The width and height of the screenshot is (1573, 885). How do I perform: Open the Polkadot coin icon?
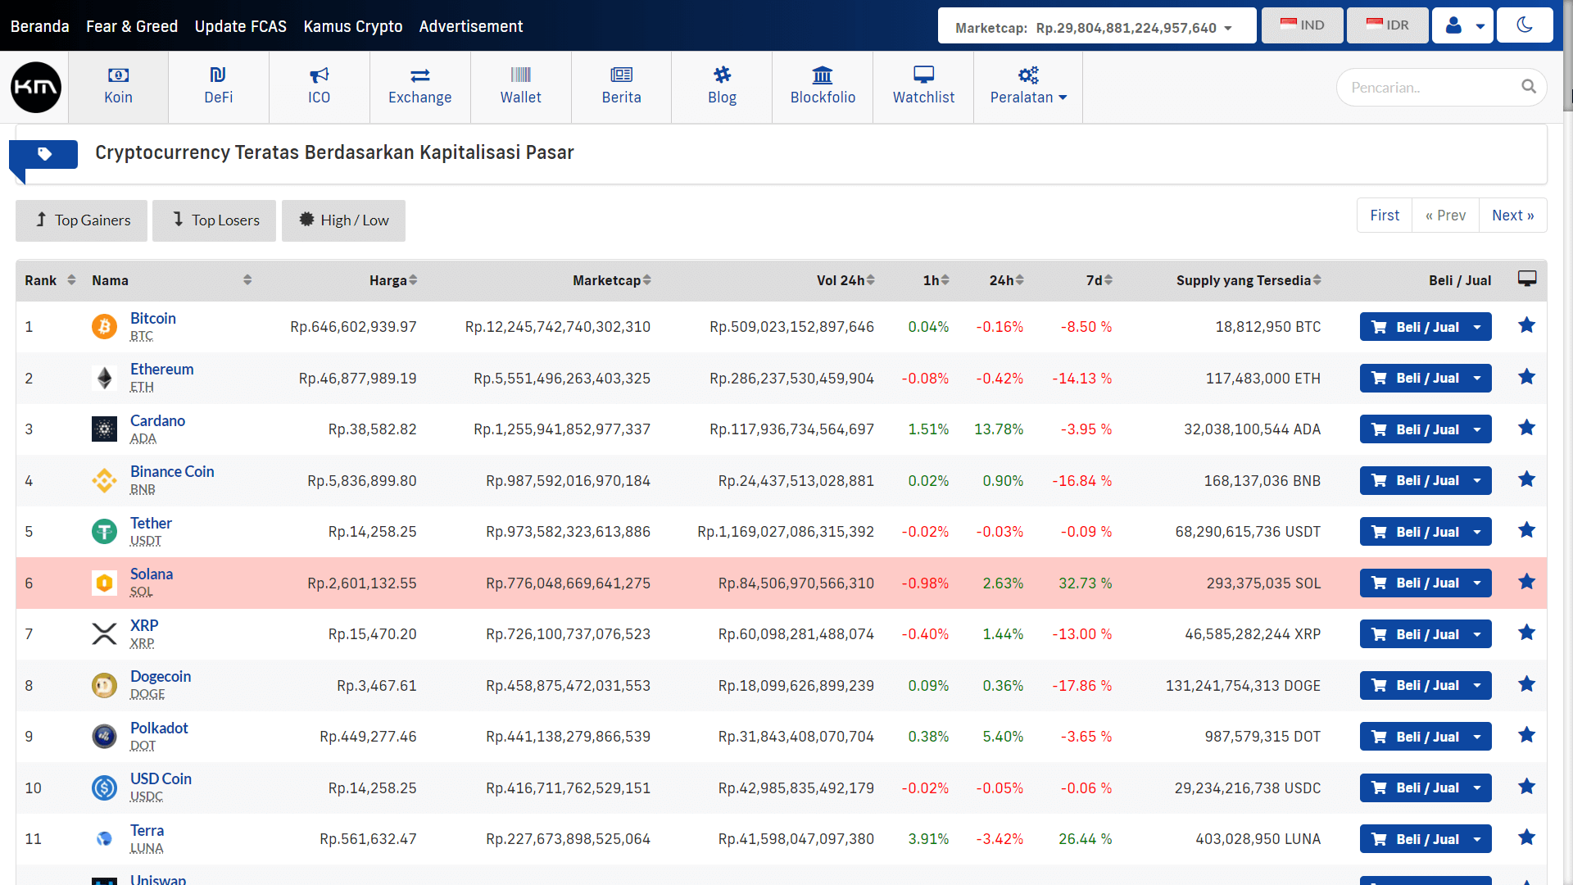tap(104, 737)
